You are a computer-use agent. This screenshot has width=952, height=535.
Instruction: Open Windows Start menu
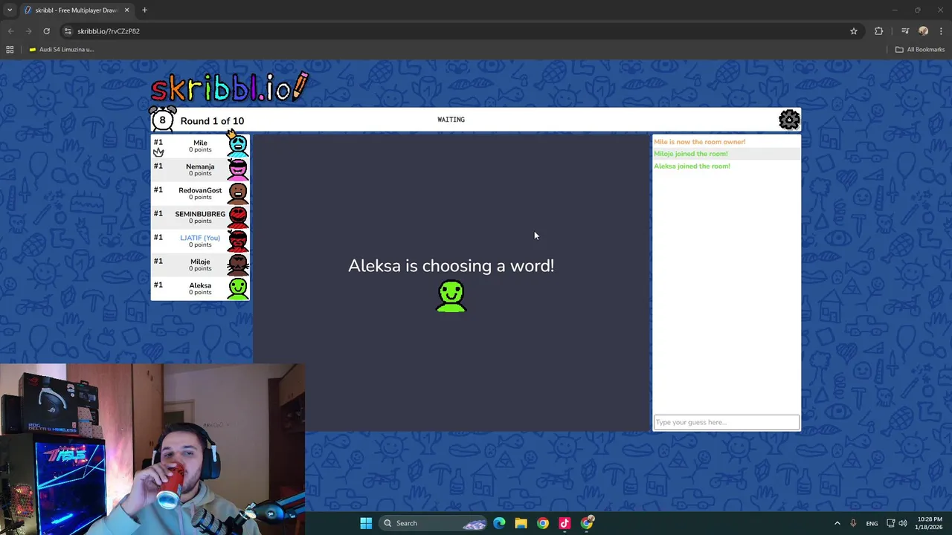click(x=366, y=523)
